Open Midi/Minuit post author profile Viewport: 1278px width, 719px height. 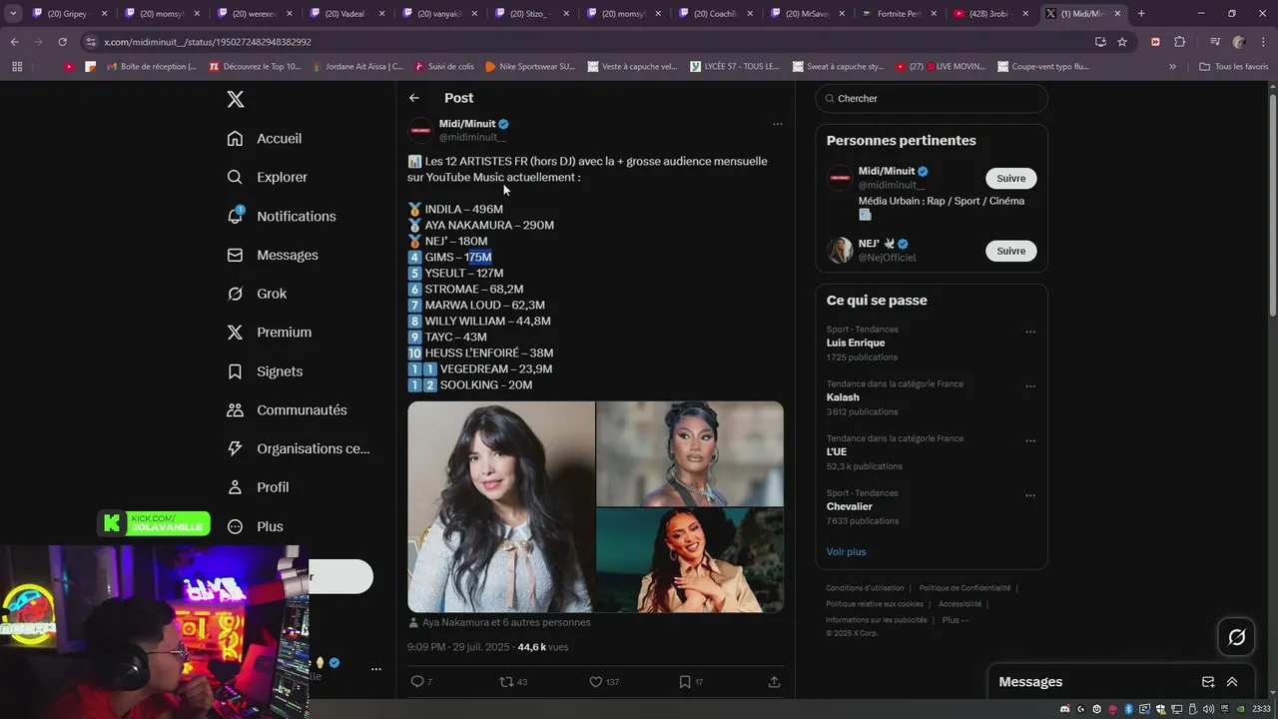[x=467, y=124]
